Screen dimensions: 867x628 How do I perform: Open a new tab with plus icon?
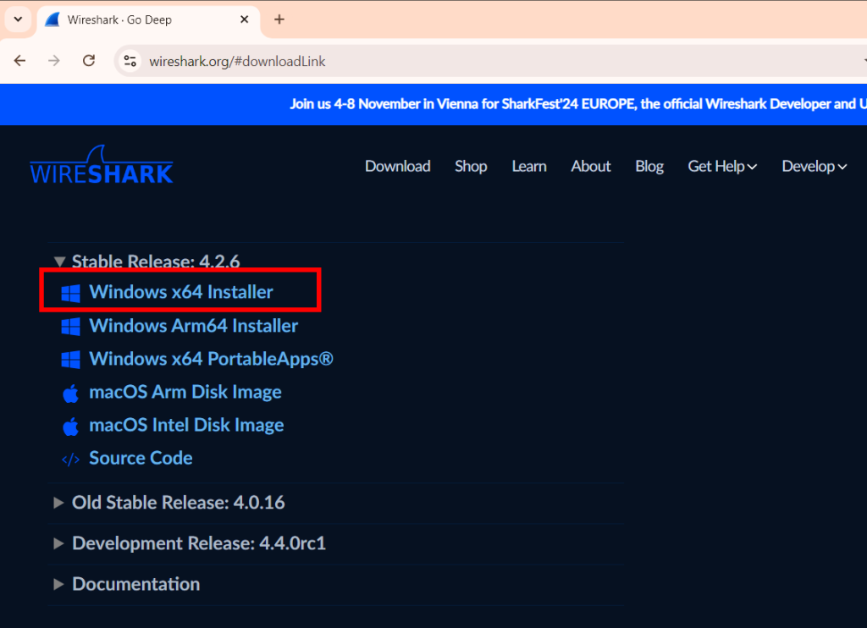click(279, 19)
